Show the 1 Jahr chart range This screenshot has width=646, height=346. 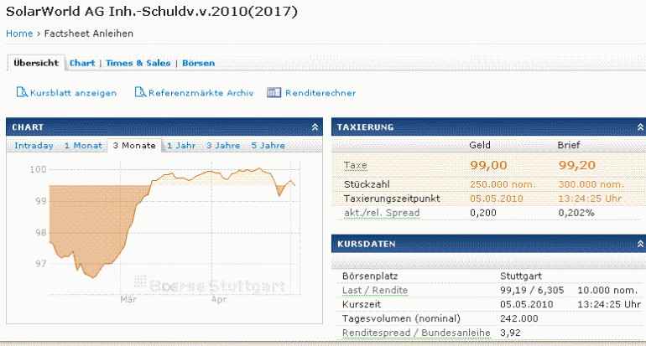tap(181, 146)
